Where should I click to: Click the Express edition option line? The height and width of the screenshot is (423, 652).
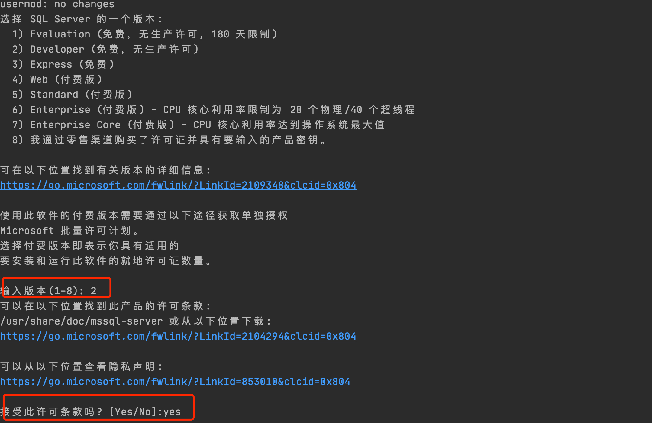(63, 64)
